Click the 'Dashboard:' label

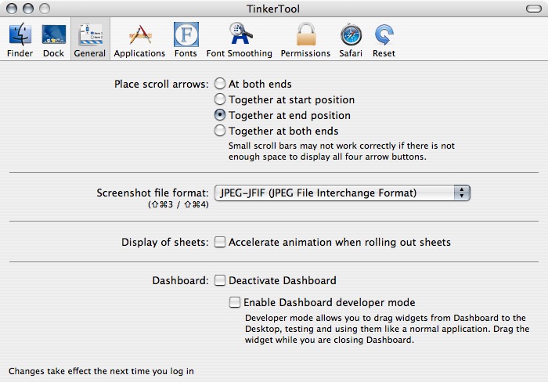coord(180,281)
